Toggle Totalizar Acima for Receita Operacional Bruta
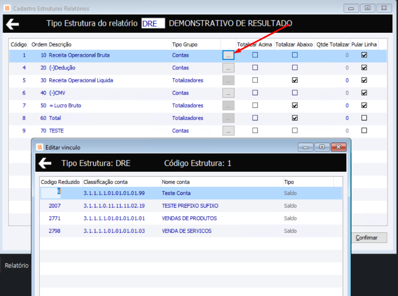This screenshot has width=398, height=296. [x=255, y=55]
